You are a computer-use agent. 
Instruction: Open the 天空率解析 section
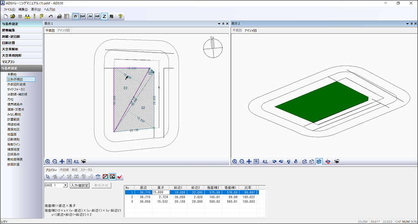(x=21, y=49)
